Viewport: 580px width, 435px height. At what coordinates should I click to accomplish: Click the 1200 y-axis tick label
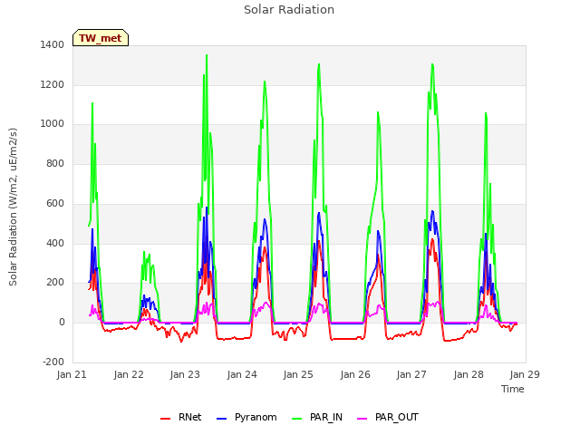coord(53,84)
